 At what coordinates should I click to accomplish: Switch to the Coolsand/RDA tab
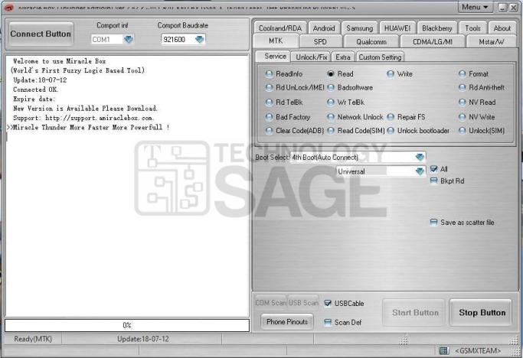tap(279, 28)
